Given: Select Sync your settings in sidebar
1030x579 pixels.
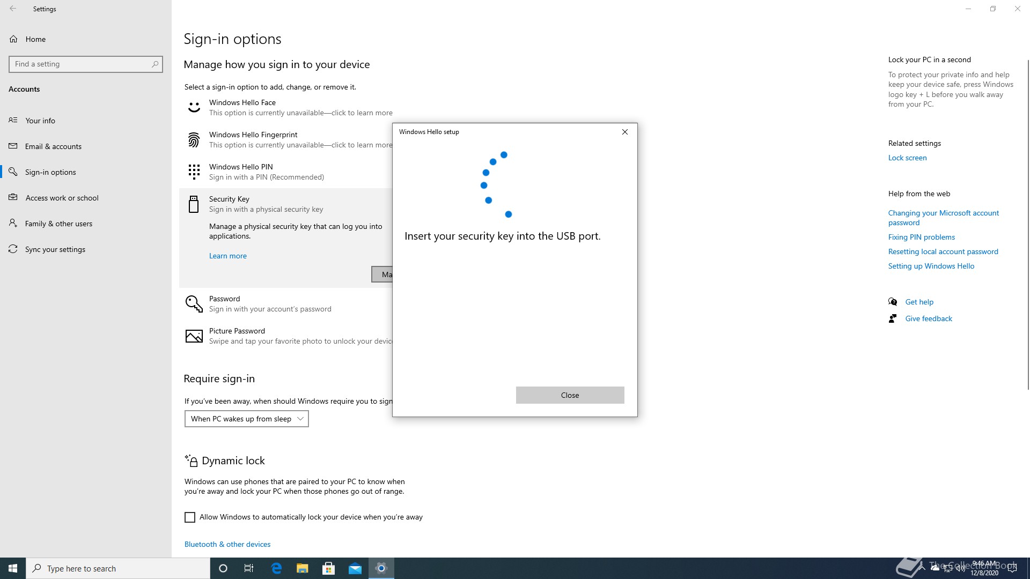Looking at the screenshot, I should point(55,249).
